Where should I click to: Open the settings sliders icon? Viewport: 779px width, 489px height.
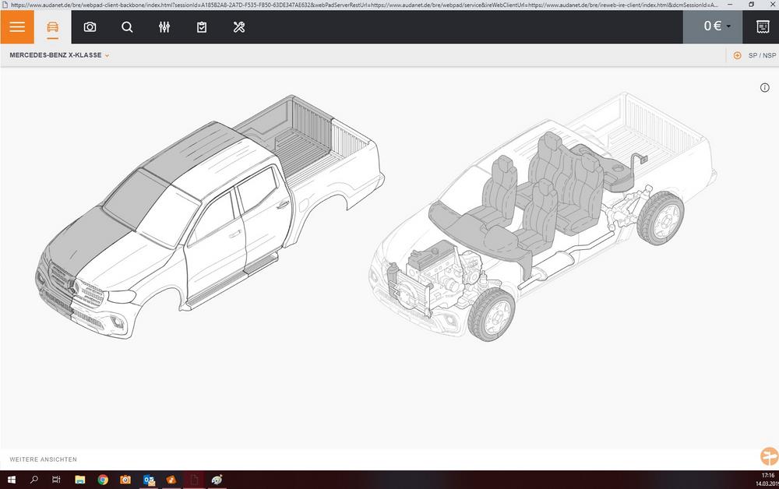pos(164,26)
